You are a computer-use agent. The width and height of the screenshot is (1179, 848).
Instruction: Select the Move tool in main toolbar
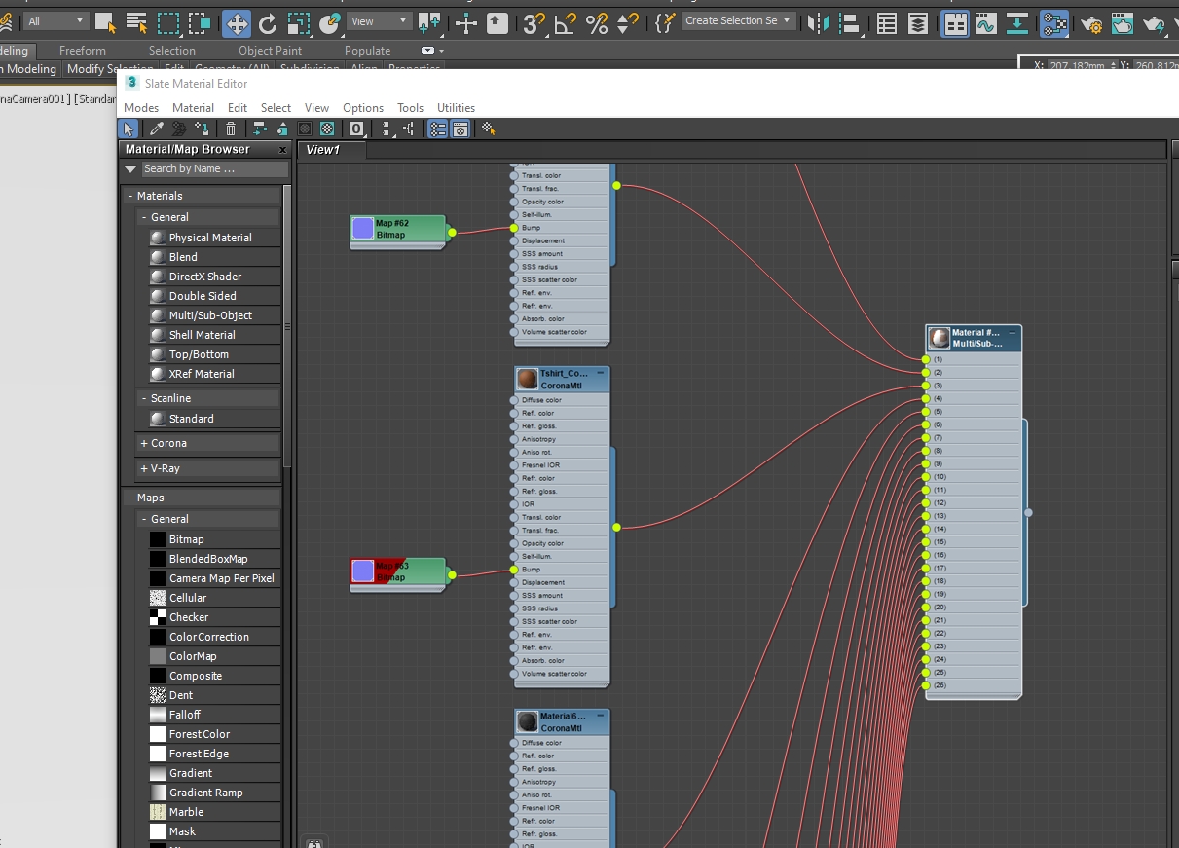pyautogui.click(x=236, y=22)
